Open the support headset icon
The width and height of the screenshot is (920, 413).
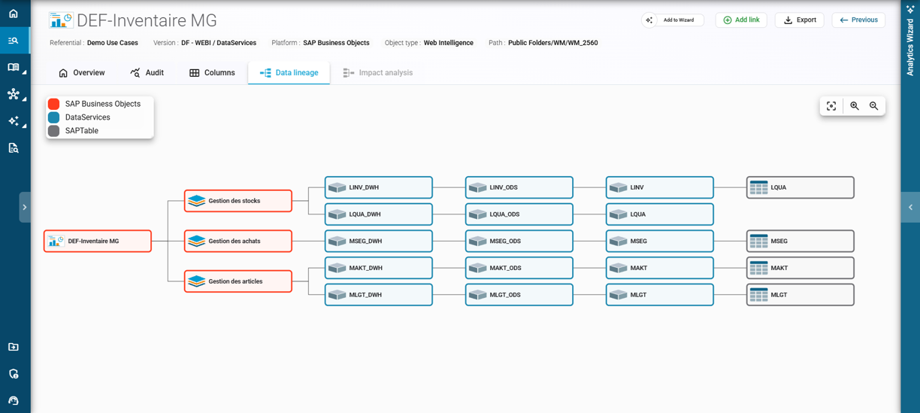14,400
